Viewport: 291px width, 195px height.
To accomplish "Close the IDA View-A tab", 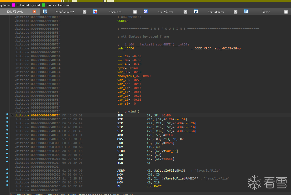I will pos(34,12).
